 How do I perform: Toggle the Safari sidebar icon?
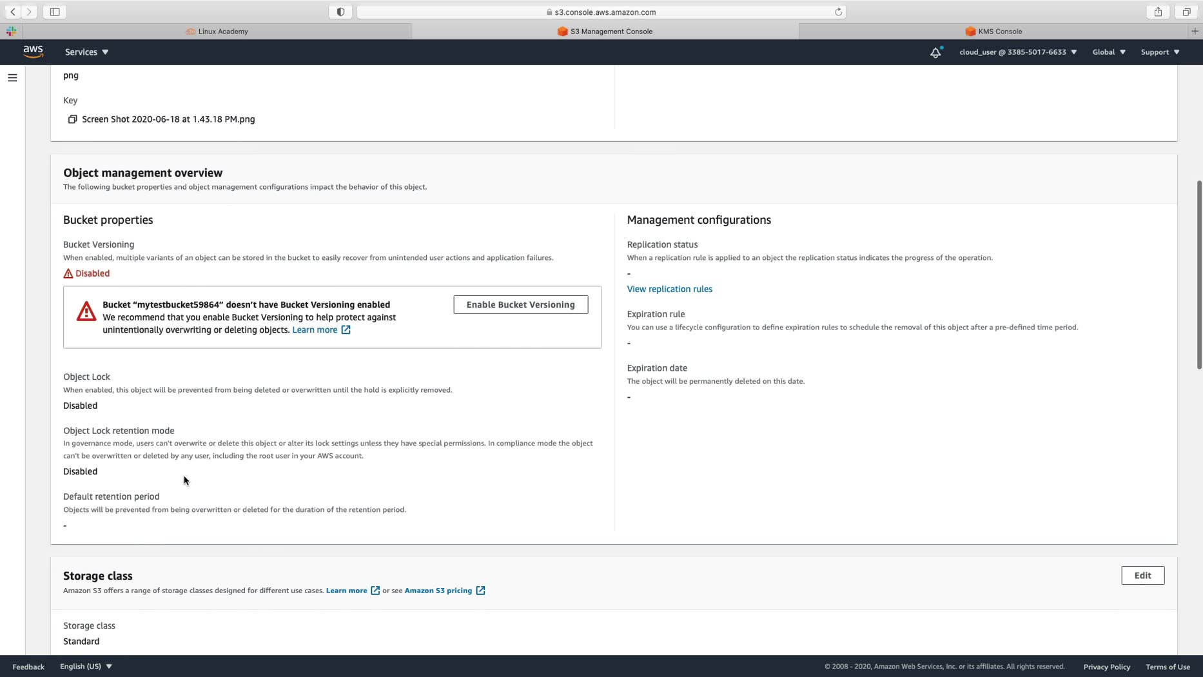(55, 12)
